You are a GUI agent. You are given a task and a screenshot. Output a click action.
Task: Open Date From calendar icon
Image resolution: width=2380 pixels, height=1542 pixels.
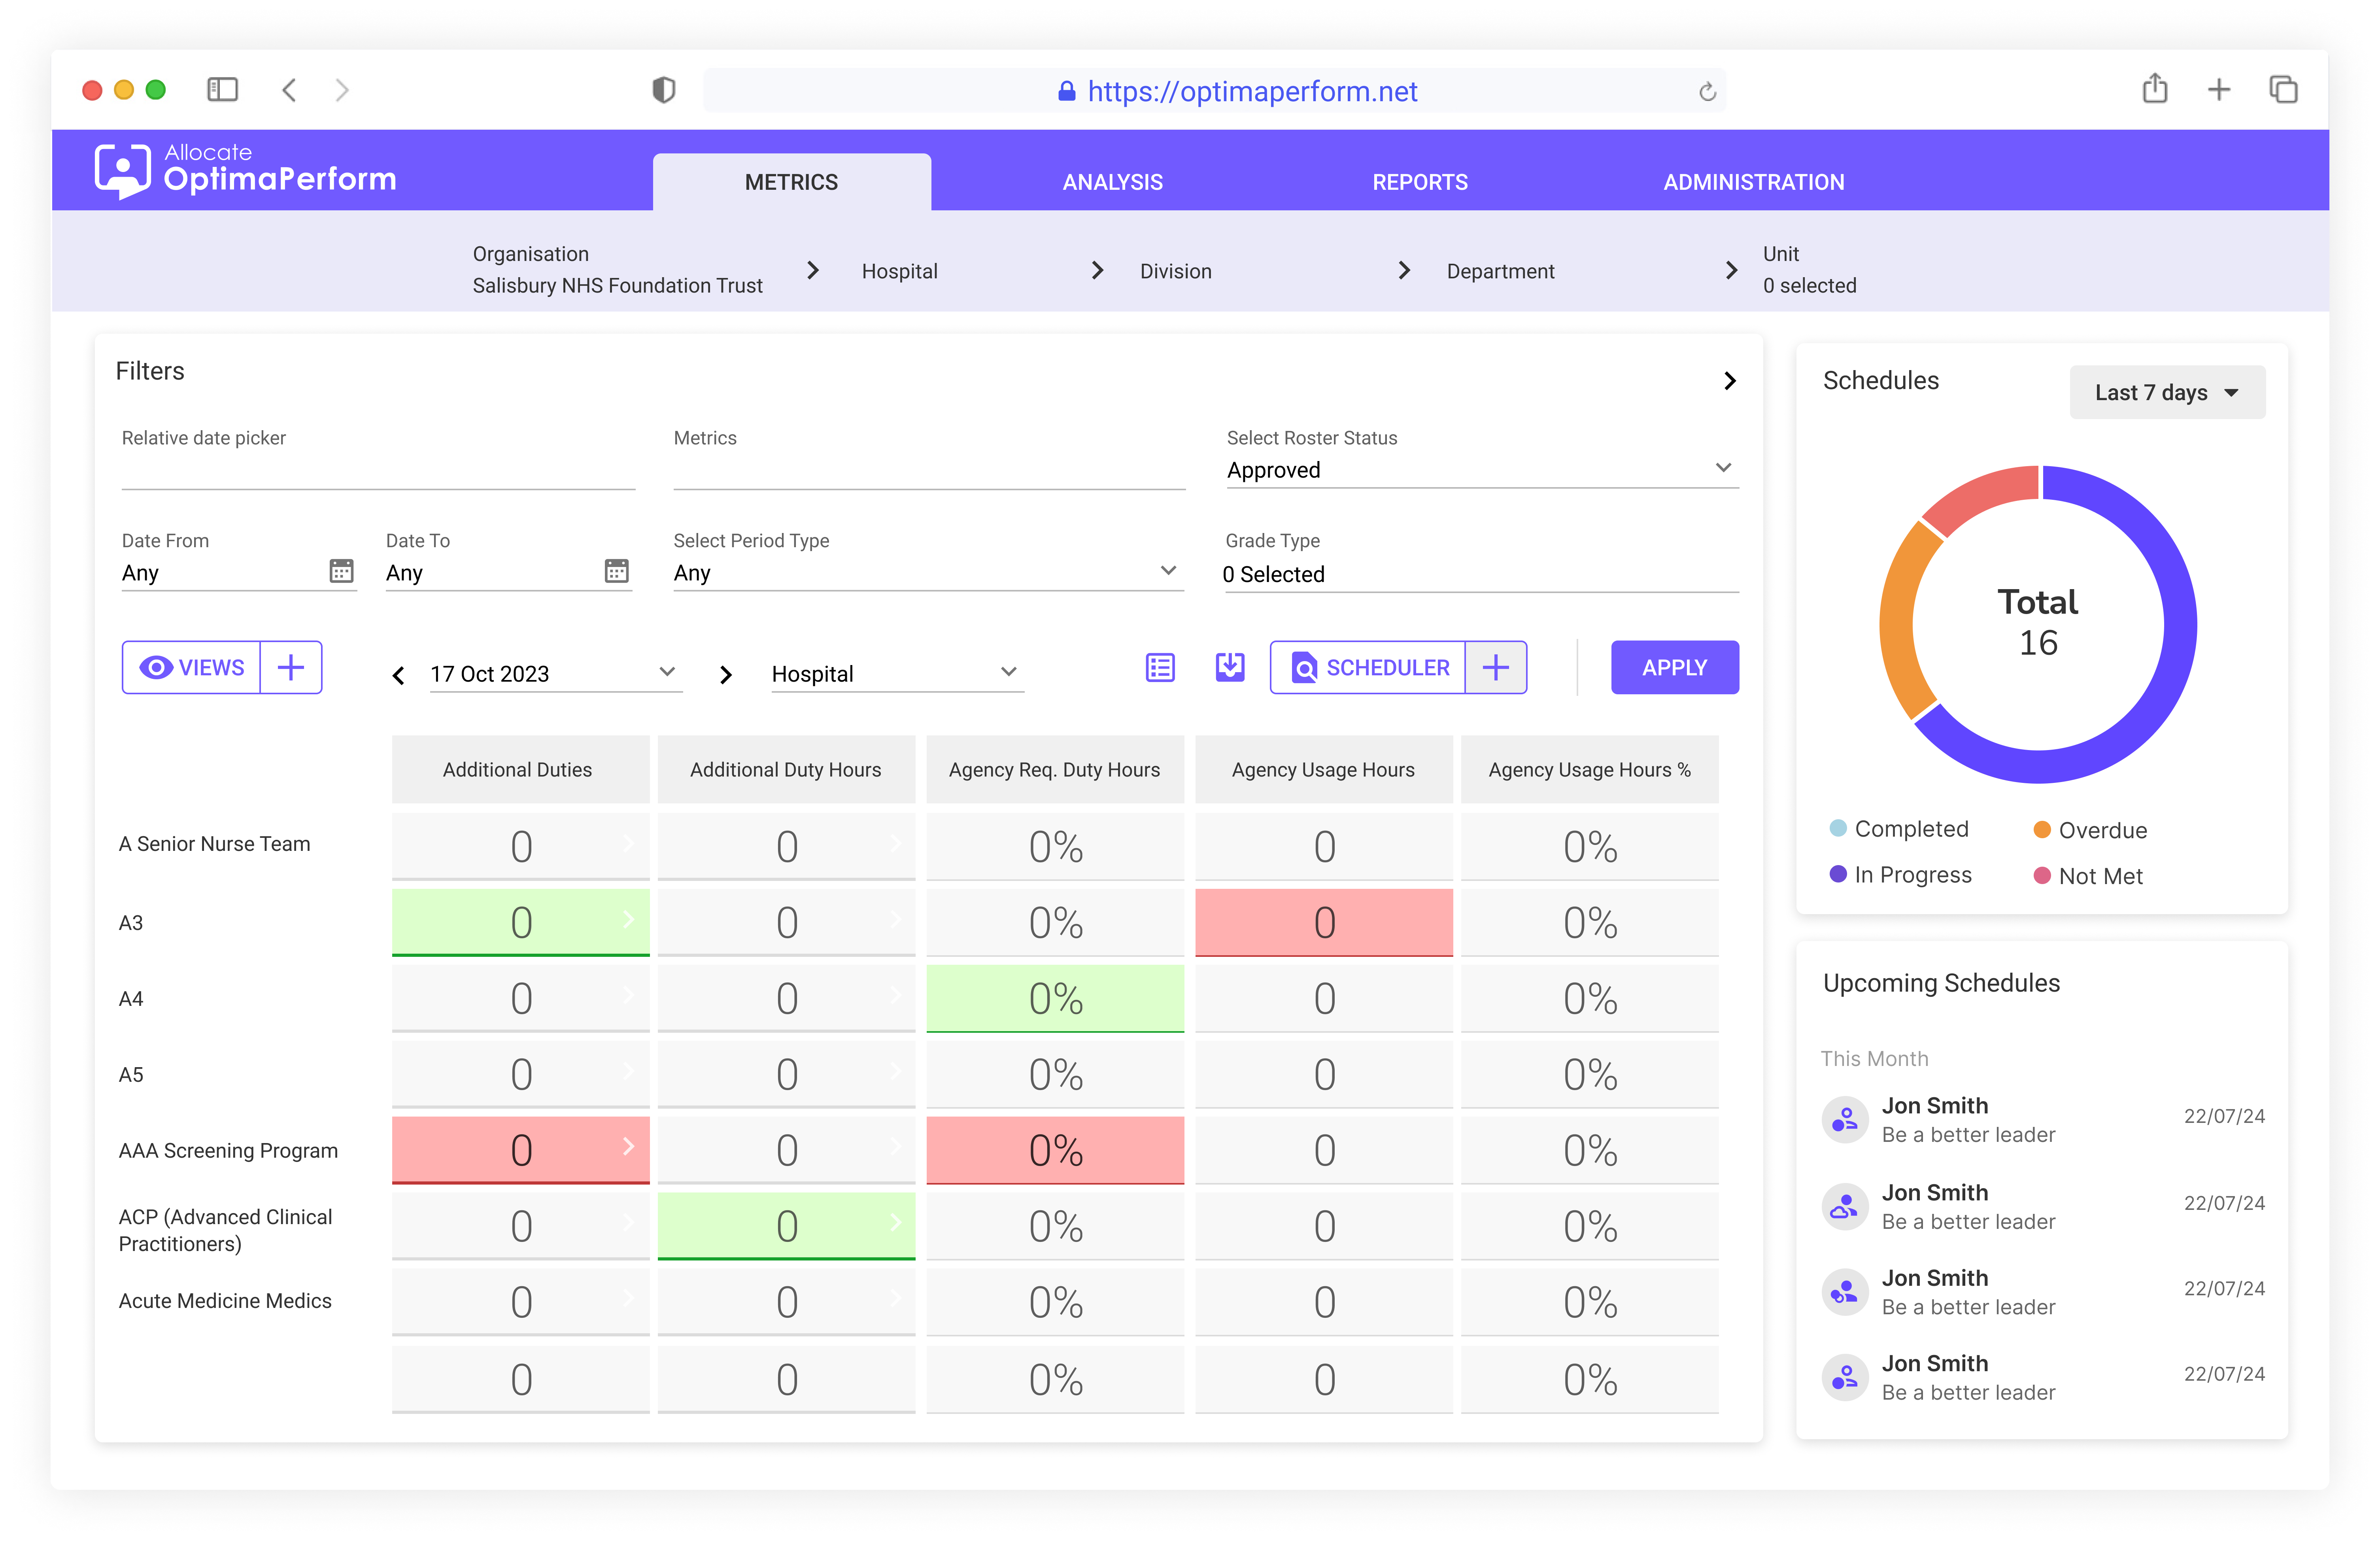tap(341, 571)
